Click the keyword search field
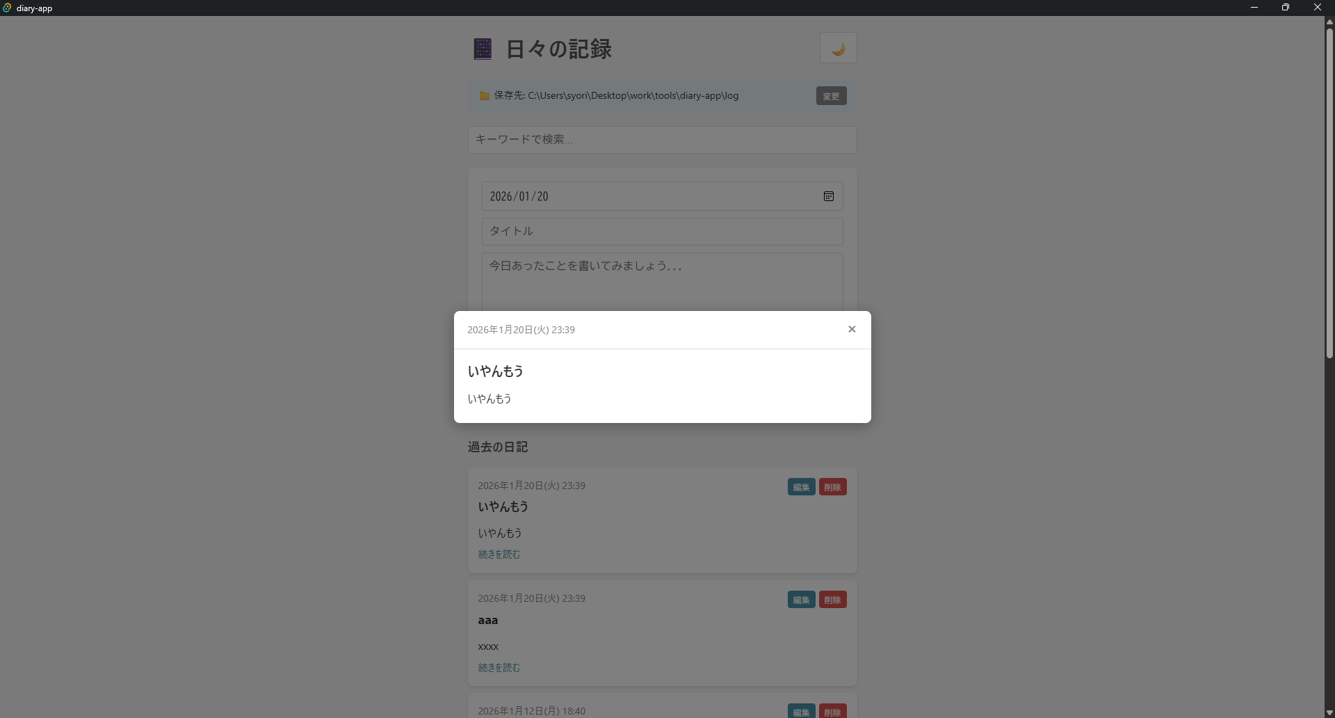Viewport: 1335px width, 718px height. (662, 139)
